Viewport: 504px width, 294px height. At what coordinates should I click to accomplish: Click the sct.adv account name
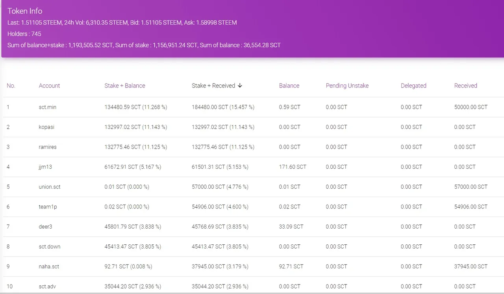click(47, 287)
